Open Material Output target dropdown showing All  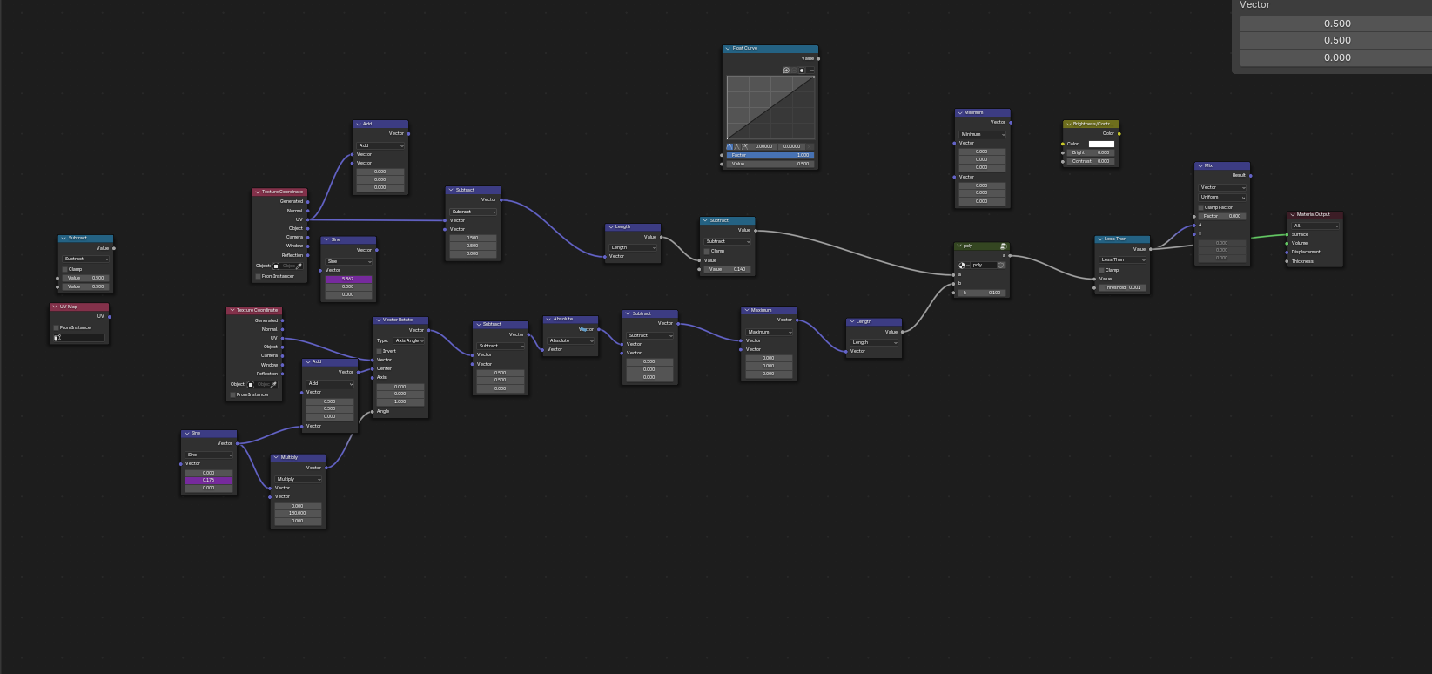pos(1314,226)
